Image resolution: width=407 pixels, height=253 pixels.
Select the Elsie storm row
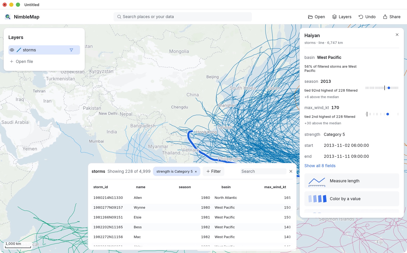point(192,217)
